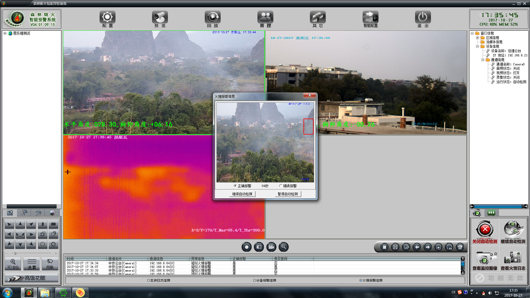The width and height of the screenshot is (530, 298).
Task: Expand the 区域信息 tree folder
Action: [x=477, y=38]
